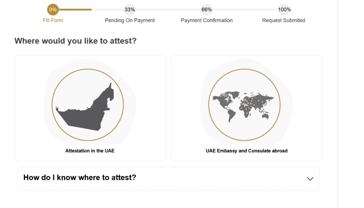Viewport: 364px width, 208px height.
Task: Click the gold progress bar segment
Action: [x=75, y=10]
